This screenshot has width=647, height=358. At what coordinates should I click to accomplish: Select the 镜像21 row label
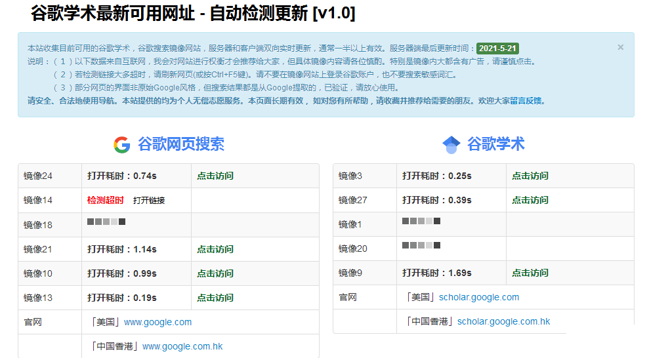point(38,250)
